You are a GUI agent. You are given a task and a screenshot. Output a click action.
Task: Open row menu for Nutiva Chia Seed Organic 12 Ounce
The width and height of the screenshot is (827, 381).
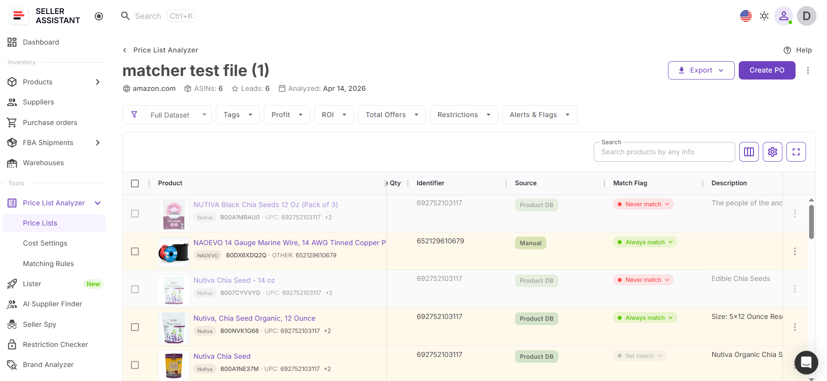[x=795, y=327]
